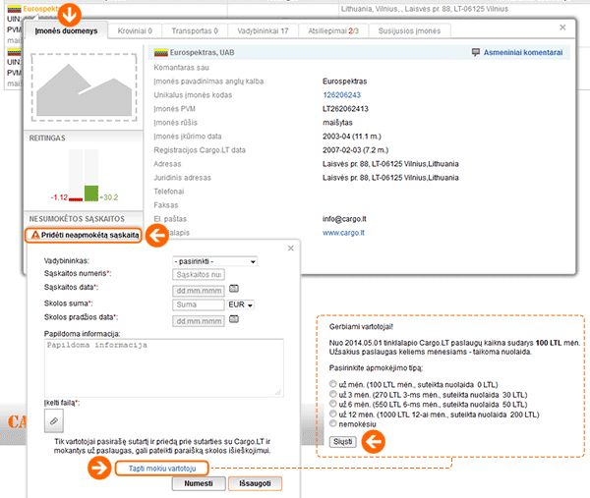Focus the Skolos pradžios data field
Screen dimensions: 590x498
click(x=199, y=321)
